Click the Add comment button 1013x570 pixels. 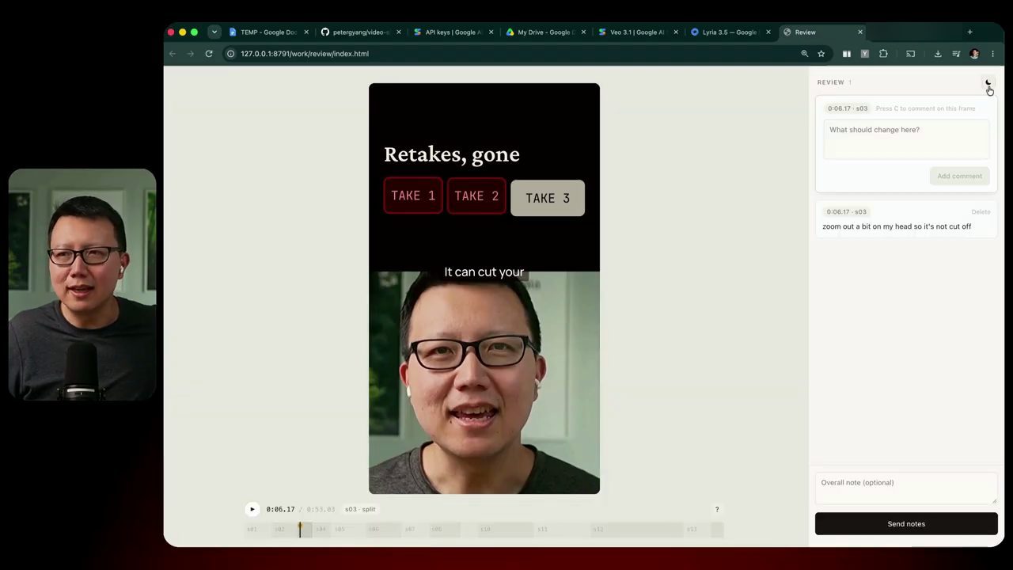959,176
